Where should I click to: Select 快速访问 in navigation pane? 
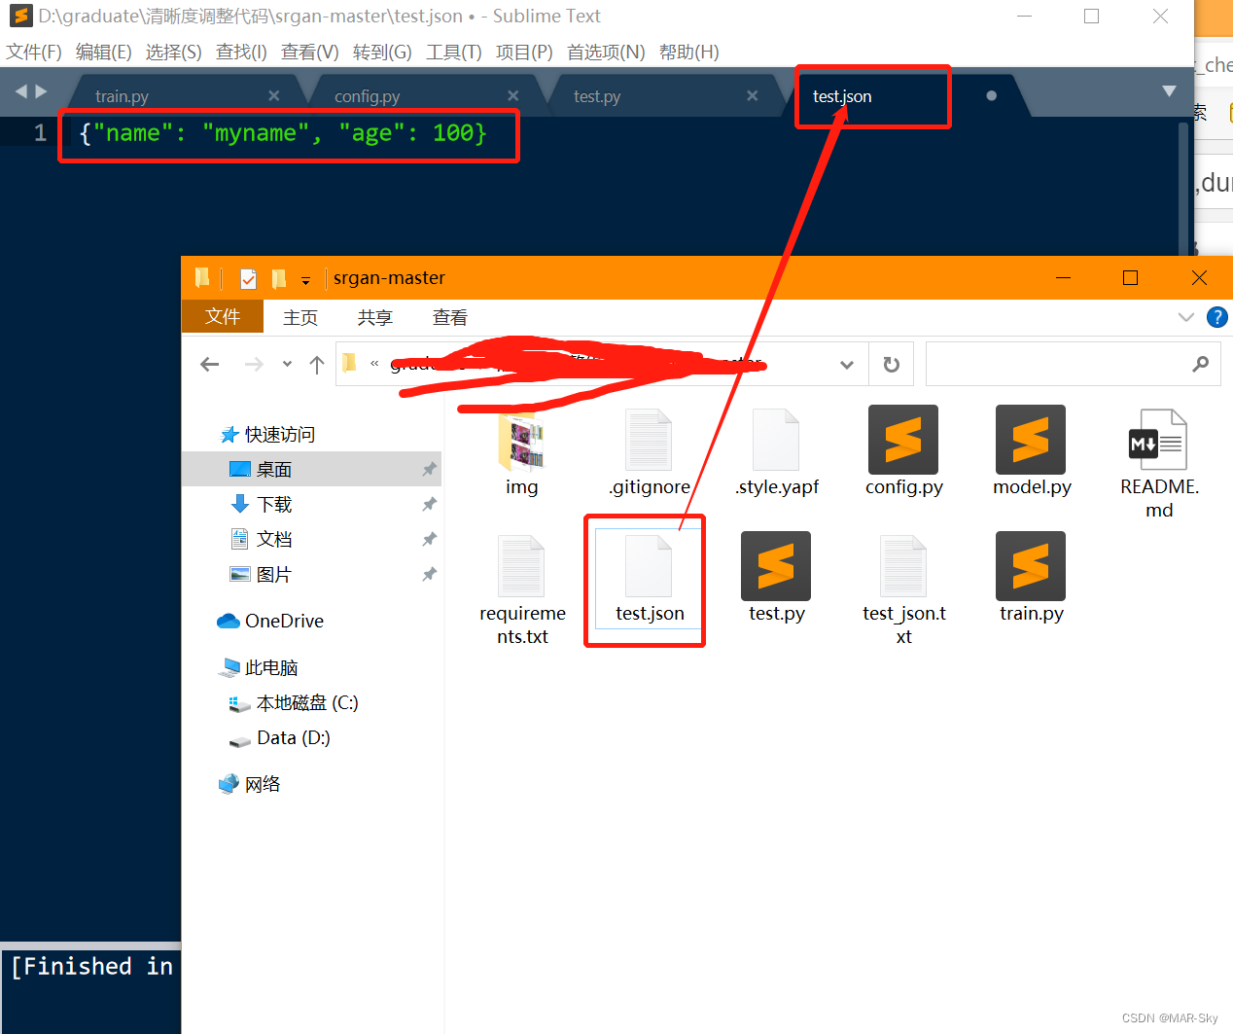tap(280, 435)
